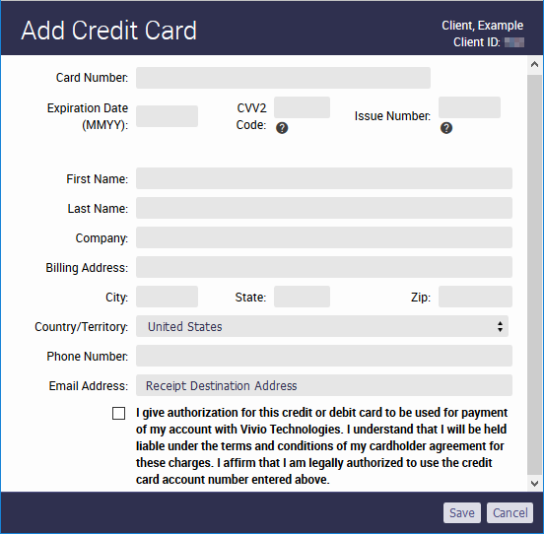Click the Save button
Screen dimensions: 544x534
pos(462,512)
